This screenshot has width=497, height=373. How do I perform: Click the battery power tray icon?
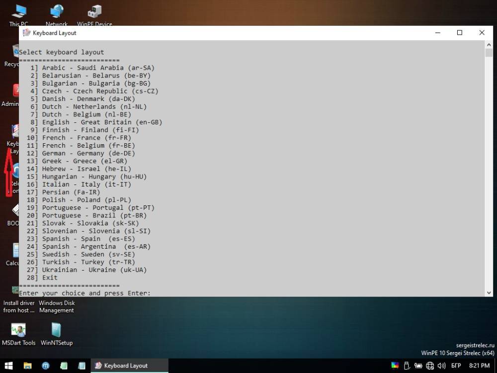[418, 366]
